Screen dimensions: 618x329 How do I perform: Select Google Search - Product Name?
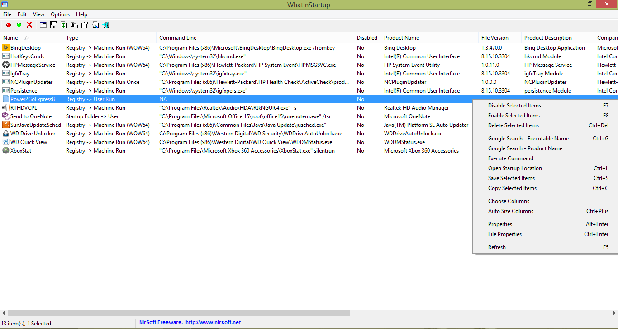coord(544,148)
